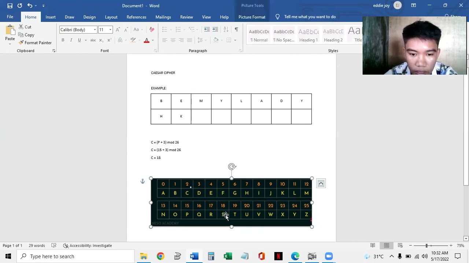Copy the selected content
This screenshot has width=469, height=263.
26,35
